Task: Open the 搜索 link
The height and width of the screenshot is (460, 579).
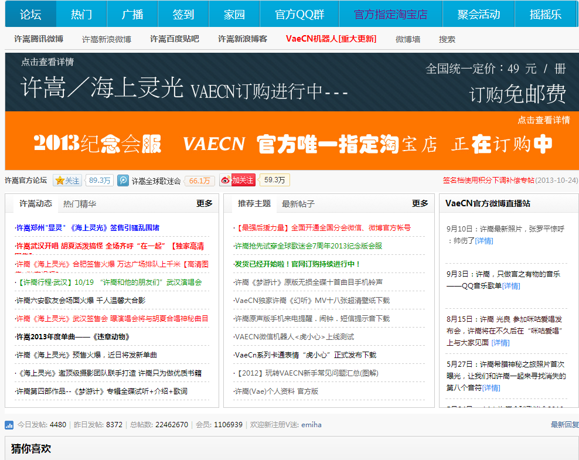Action: coord(447,39)
